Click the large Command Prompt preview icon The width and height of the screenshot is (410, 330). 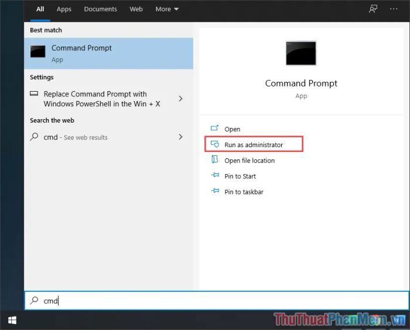coord(300,53)
